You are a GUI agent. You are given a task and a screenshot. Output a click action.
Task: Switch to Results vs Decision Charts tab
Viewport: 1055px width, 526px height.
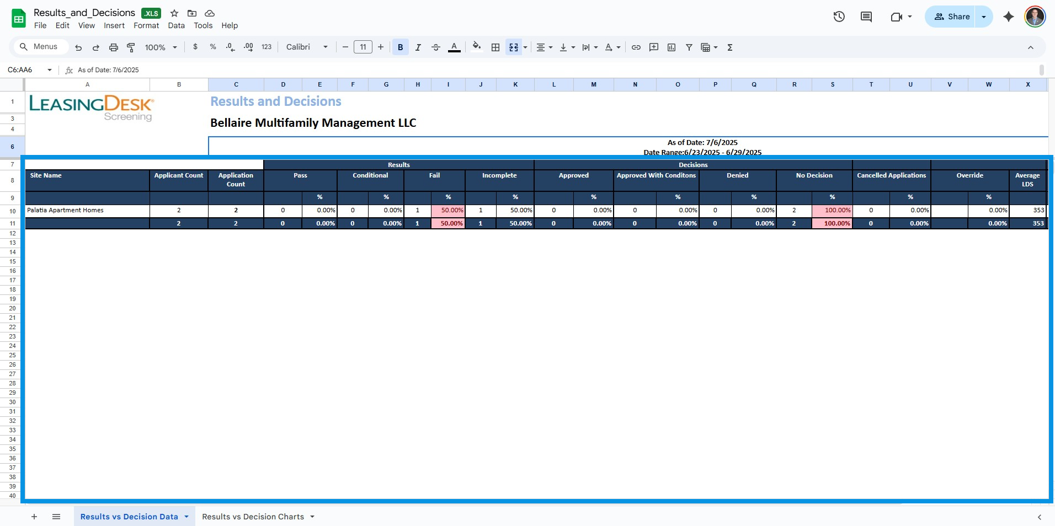(x=253, y=517)
